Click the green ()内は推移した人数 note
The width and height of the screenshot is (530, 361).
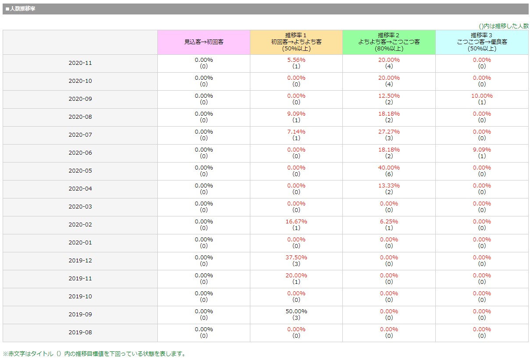point(504,26)
